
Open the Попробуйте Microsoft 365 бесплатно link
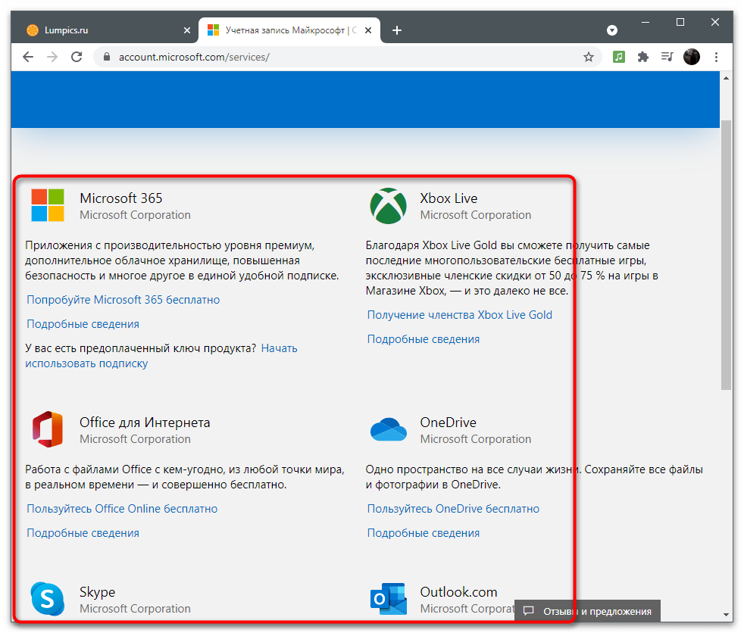coord(123,300)
